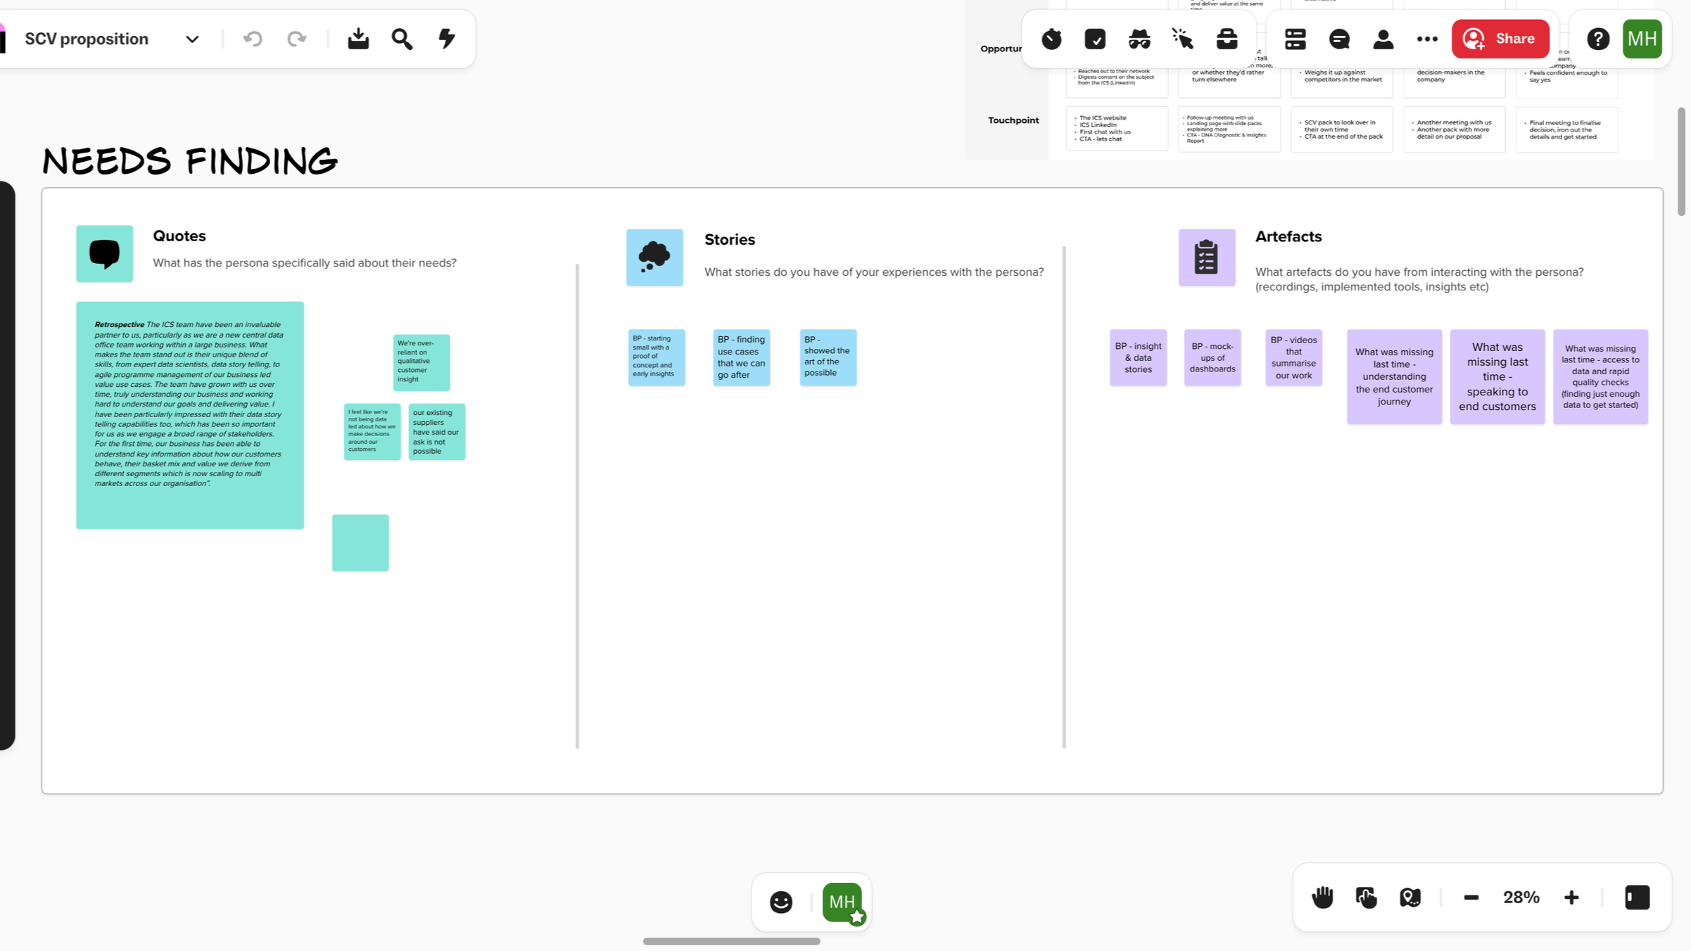Viewport: 1691px width, 951px height.
Task: Toggle the side panel icon at bottom right
Action: (1637, 898)
